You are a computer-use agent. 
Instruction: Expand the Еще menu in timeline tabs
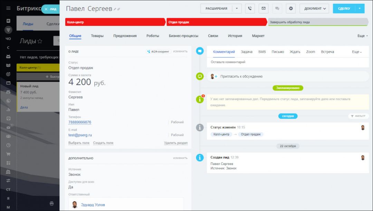tap(357, 52)
